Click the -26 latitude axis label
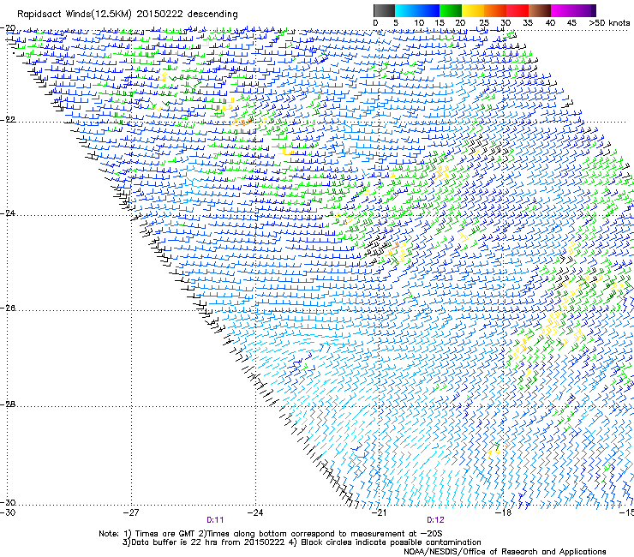 [x=8, y=308]
